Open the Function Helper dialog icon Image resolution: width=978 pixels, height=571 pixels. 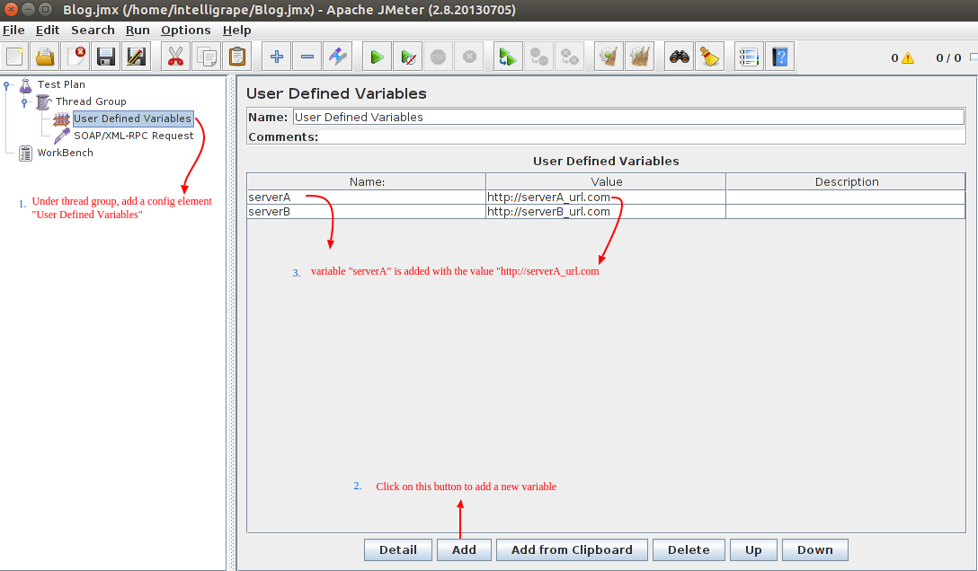click(749, 57)
